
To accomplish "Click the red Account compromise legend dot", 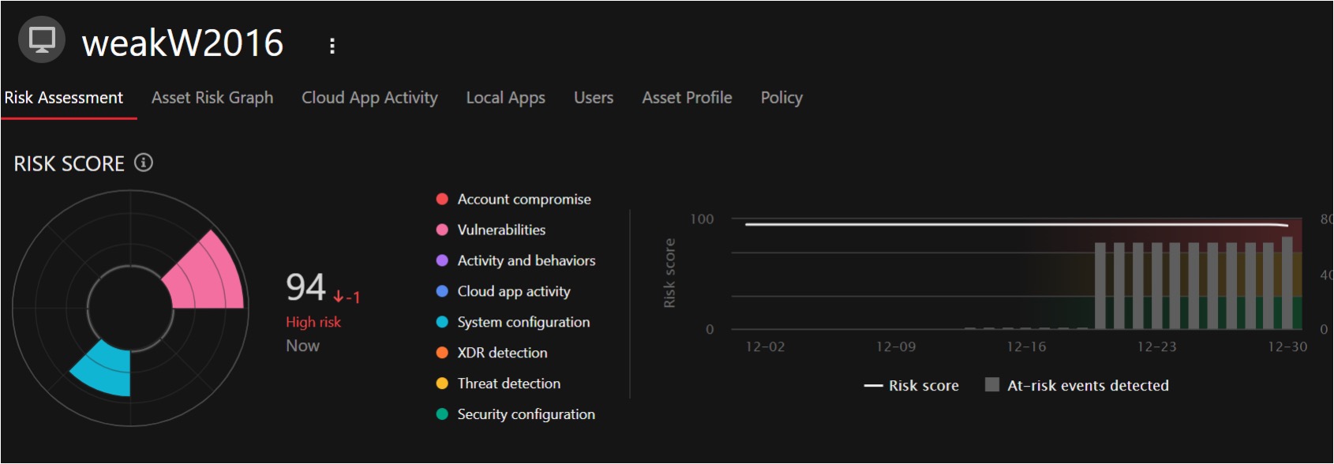I will [442, 199].
